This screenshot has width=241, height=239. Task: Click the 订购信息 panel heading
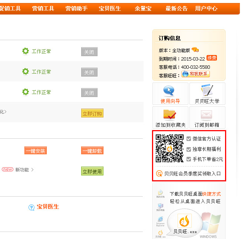tap(169, 38)
